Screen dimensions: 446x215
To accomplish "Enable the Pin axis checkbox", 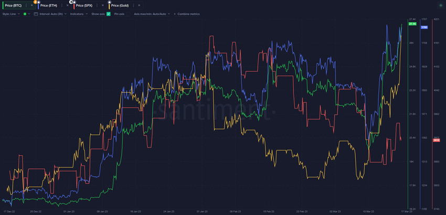I will (129, 14).
